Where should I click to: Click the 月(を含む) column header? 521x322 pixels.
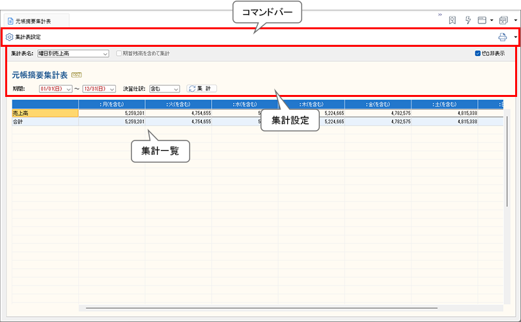(x=111, y=104)
